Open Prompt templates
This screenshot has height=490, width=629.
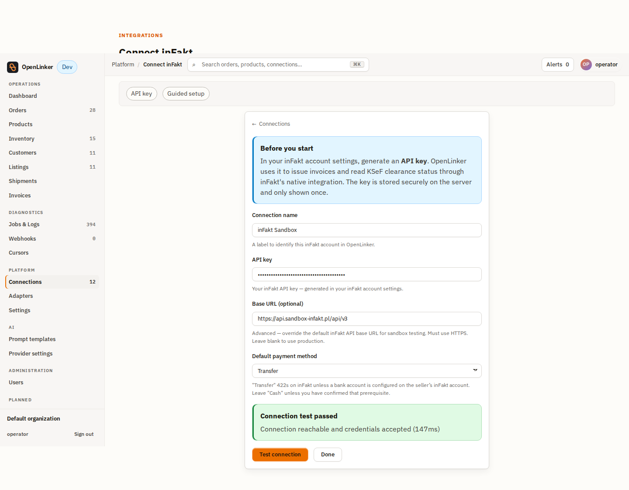(52, 339)
